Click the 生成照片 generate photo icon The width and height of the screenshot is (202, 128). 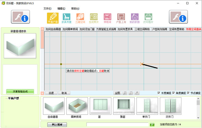94,18
